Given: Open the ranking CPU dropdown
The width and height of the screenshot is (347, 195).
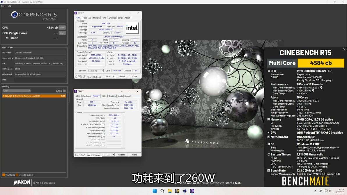Looking at the screenshot, I should tap(17, 91).
